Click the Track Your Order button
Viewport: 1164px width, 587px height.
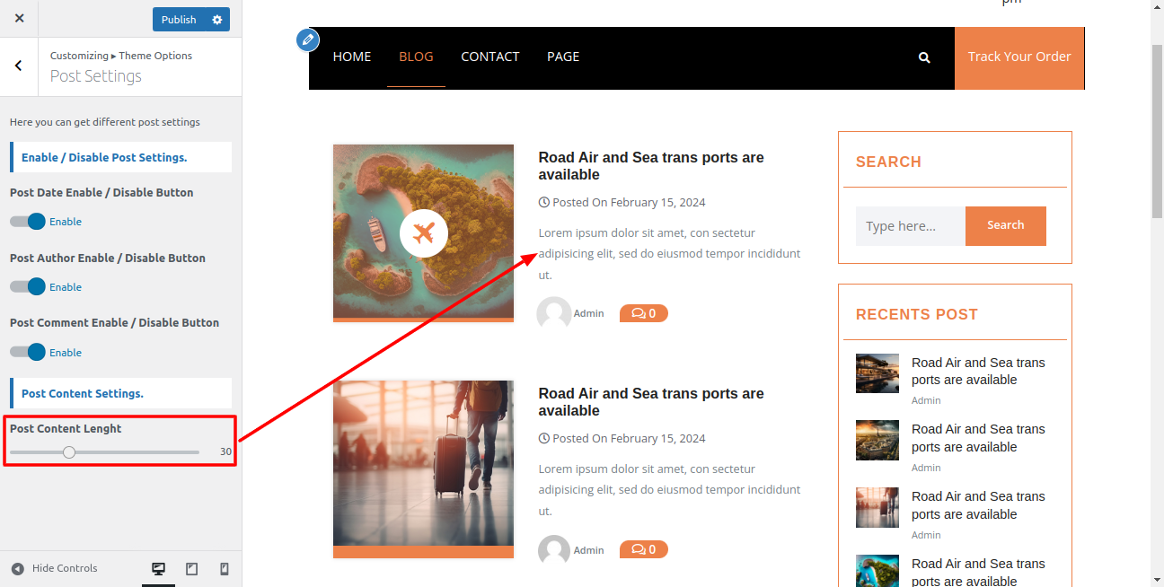pyautogui.click(x=1018, y=57)
